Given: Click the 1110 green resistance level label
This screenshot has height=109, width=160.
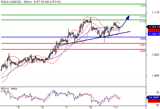Looking at the screenshot, I should pyautogui.click(x=143, y=22).
